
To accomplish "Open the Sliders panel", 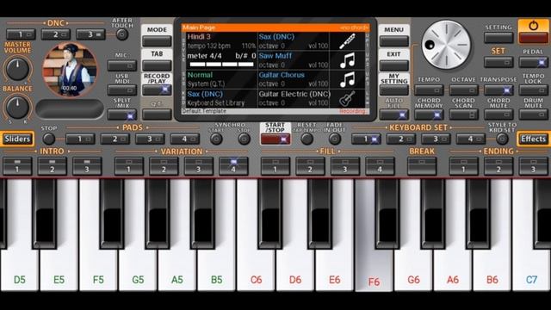I will (x=17, y=139).
